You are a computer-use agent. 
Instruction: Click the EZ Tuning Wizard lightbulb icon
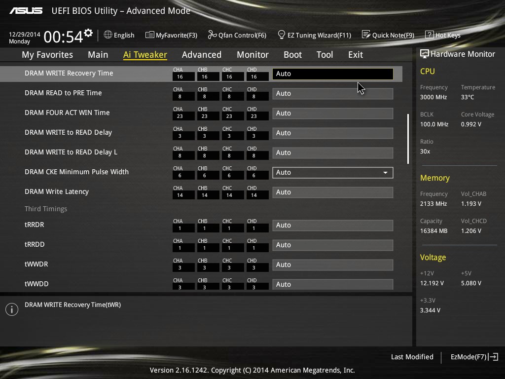(x=281, y=35)
